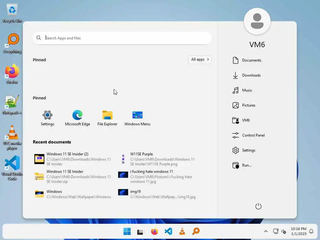
Task: Open Music folder from Start menu
Action: 242,90
